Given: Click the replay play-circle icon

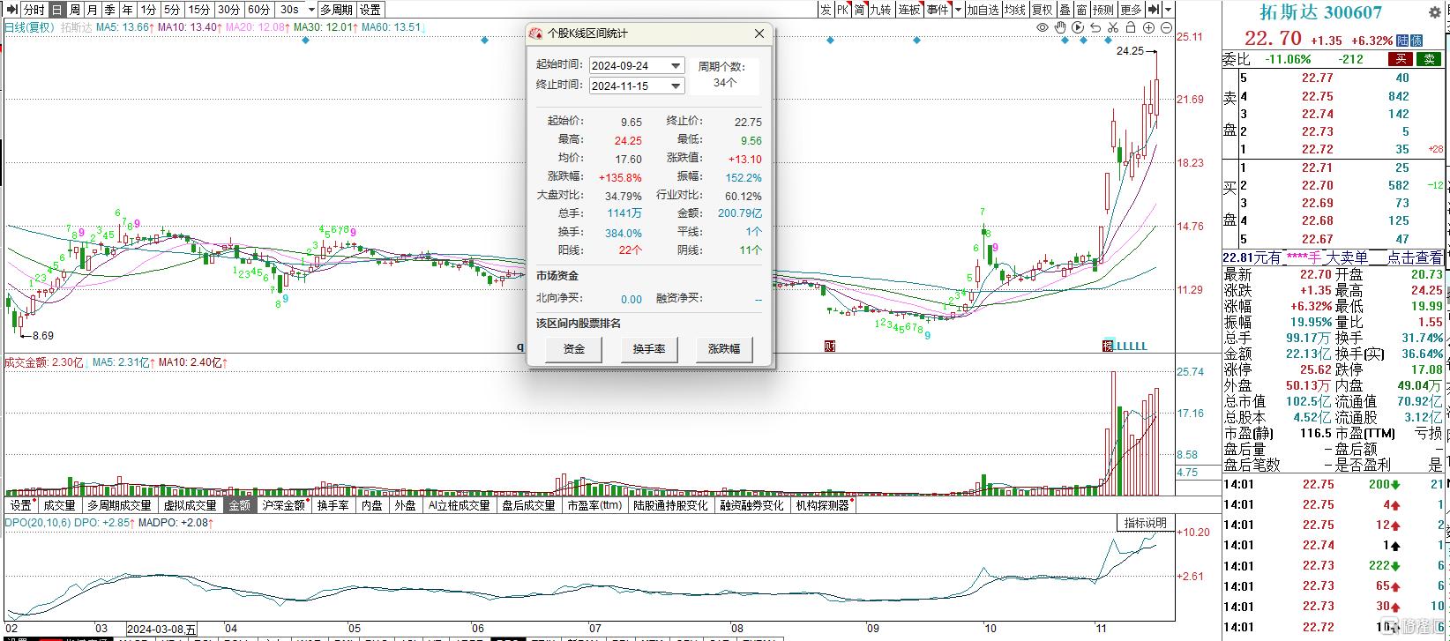Looking at the screenshot, I should click(x=1078, y=27).
